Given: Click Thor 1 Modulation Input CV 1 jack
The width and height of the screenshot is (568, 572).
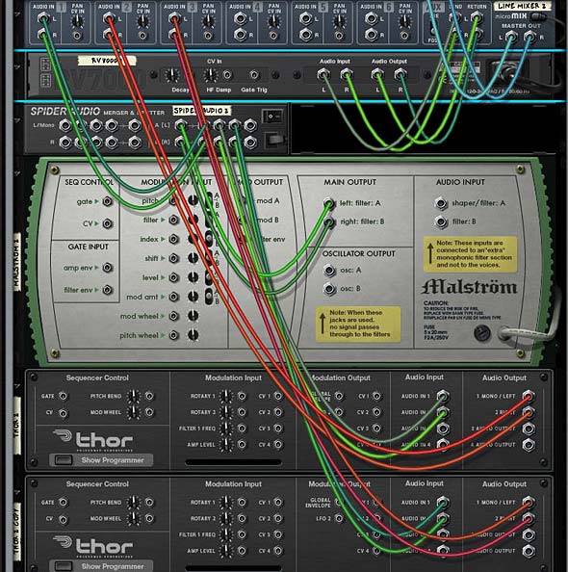Looking at the screenshot, I should coord(278,396).
